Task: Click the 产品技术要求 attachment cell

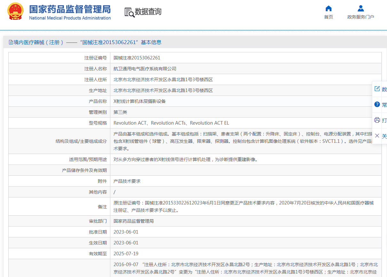Action: (x=127, y=181)
